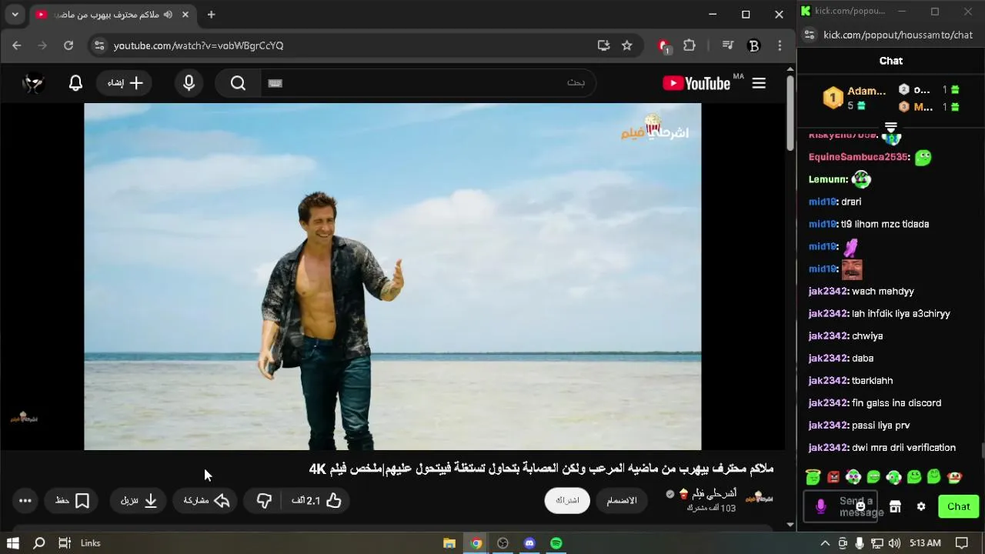Dislike the video
This screenshot has height=554, width=985.
click(264, 501)
